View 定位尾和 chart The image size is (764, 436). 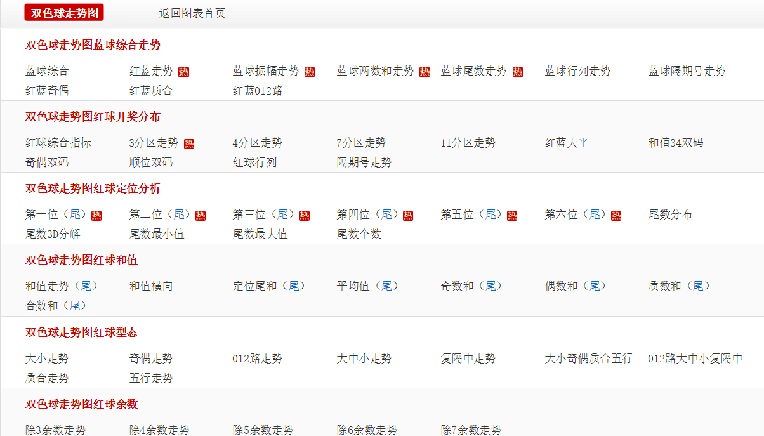tap(254, 286)
